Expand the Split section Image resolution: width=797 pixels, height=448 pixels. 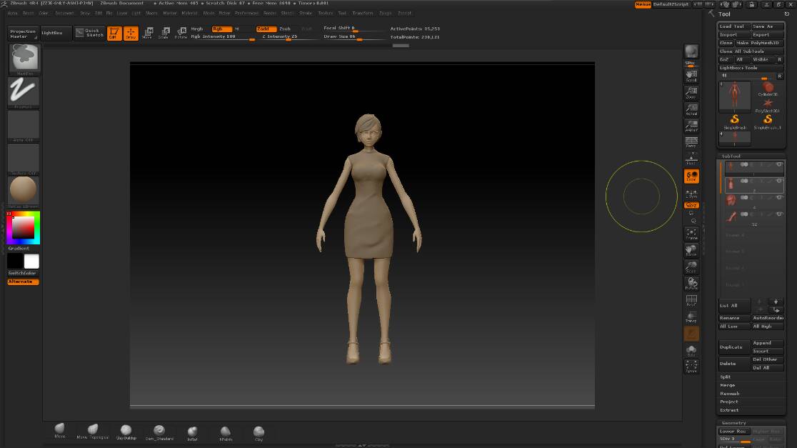click(x=726, y=377)
